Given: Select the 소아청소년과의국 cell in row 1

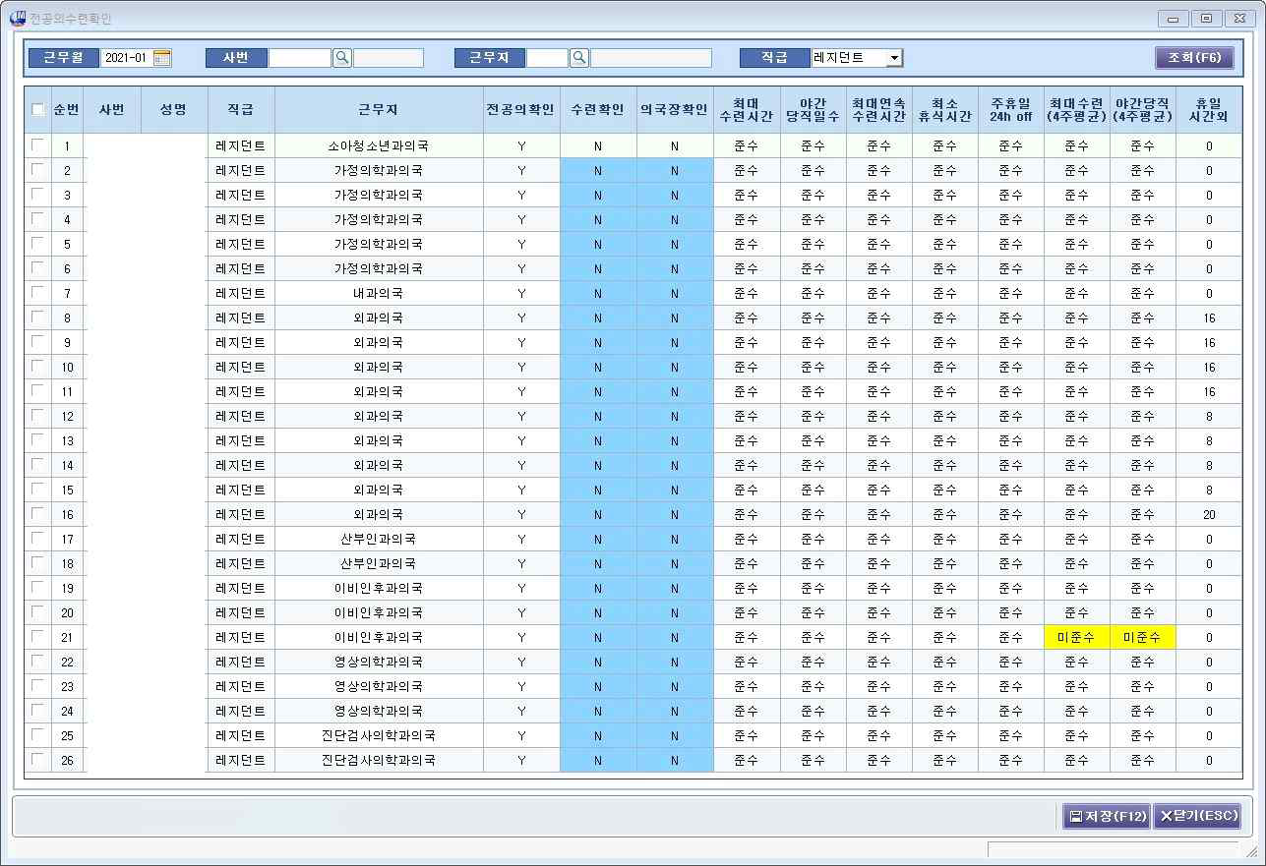Looking at the screenshot, I should (x=379, y=145).
